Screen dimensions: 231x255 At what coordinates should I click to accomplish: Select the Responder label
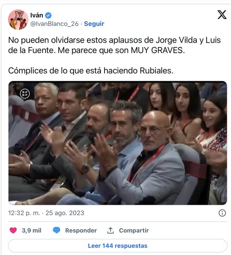[81, 230]
